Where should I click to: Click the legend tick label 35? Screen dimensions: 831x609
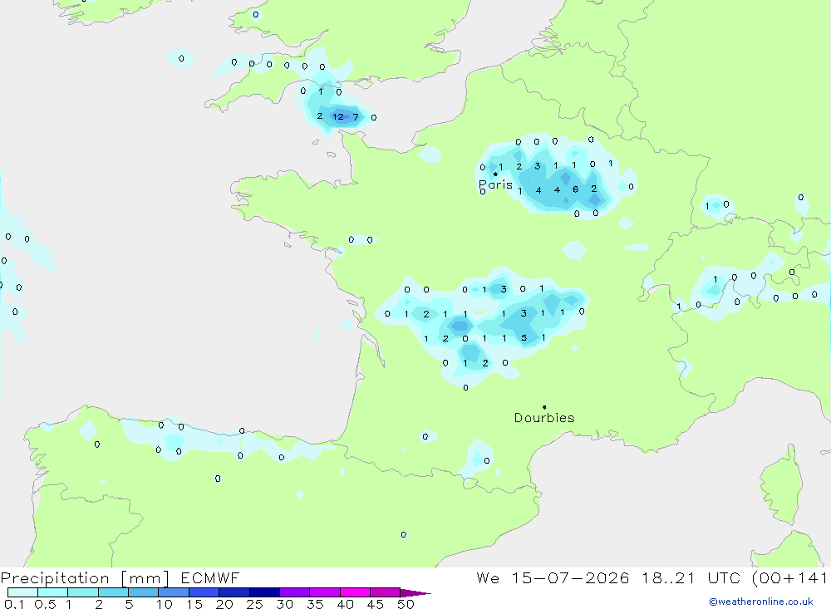(315, 604)
